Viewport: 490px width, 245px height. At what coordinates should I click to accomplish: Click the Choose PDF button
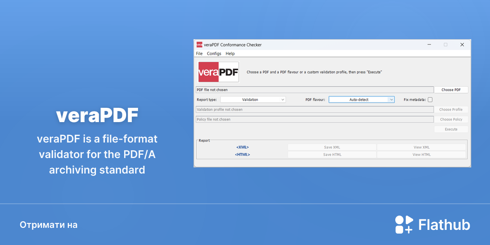pos(451,90)
